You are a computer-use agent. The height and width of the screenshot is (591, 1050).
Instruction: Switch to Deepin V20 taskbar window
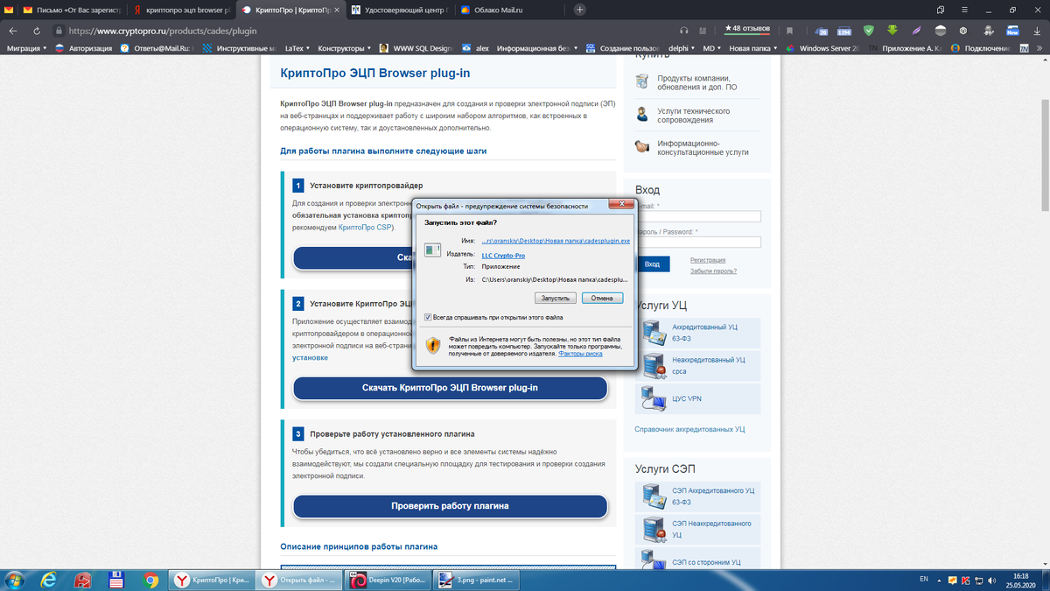[389, 580]
